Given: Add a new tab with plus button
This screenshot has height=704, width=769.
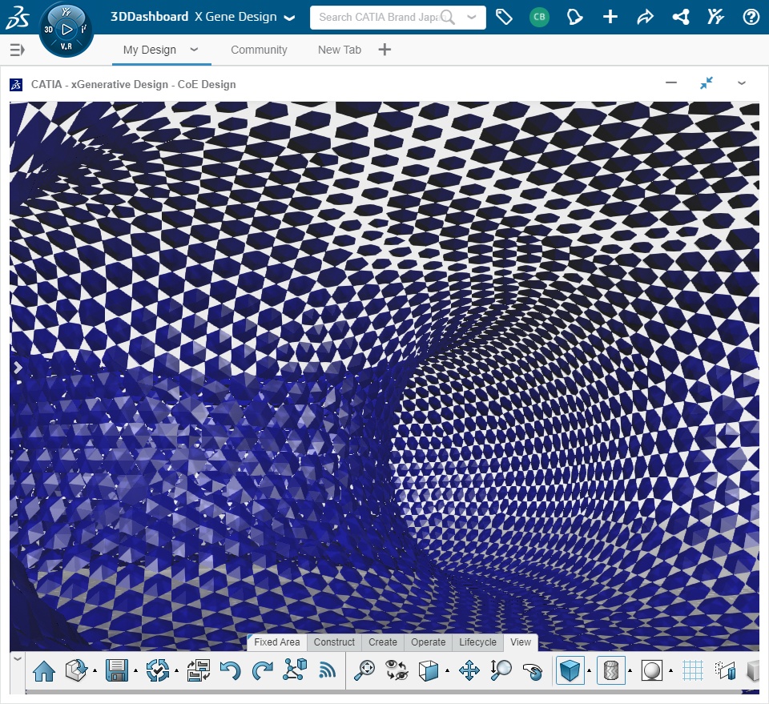Looking at the screenshot, I should [384, 50].
